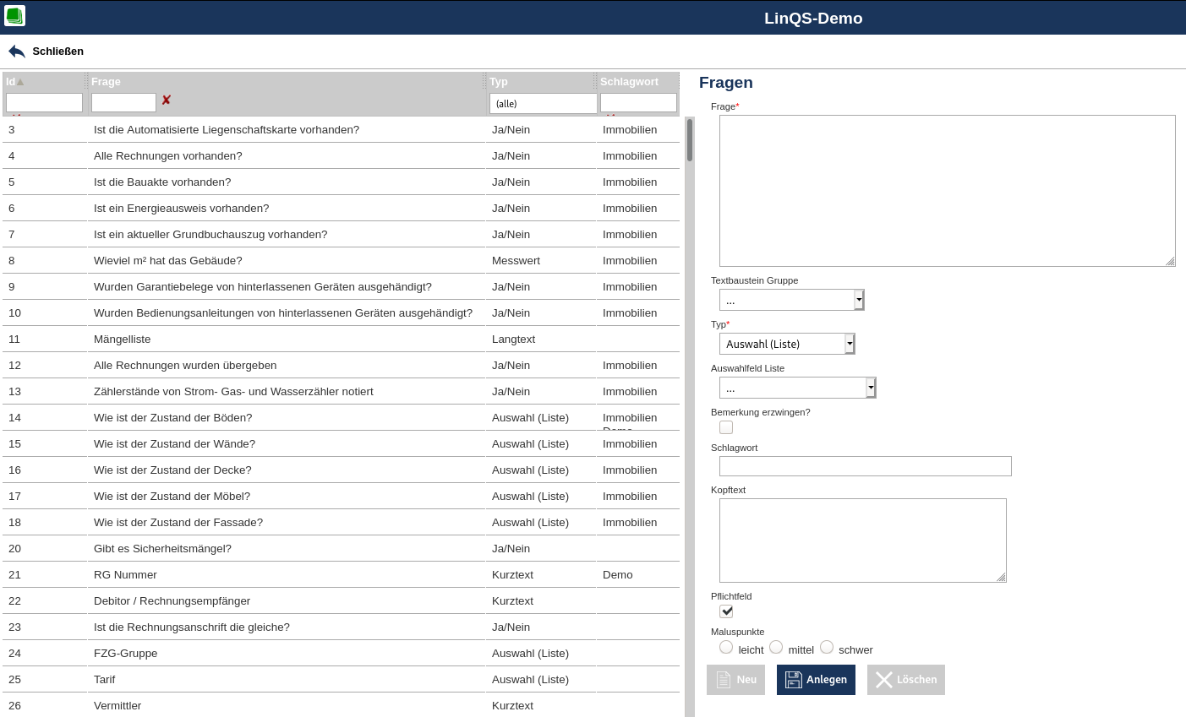The image size is (1186, 717).
Task: Select the 'schwer' Maluspunkte radio button
Action: [x=827, y=647]
